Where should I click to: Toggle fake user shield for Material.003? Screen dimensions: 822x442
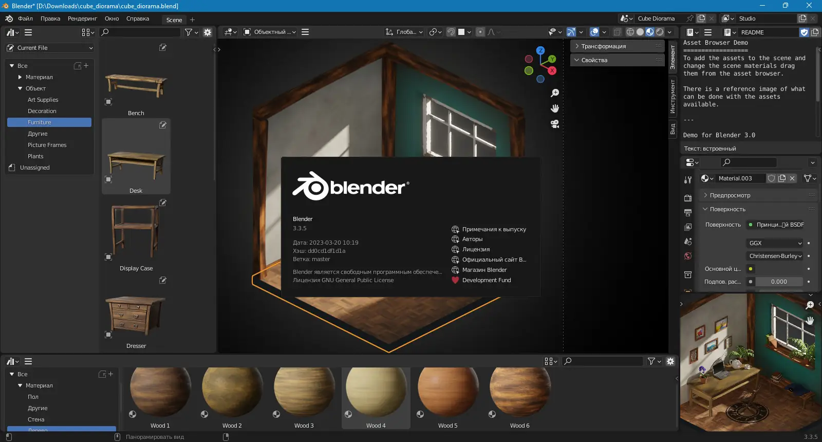click(772, 178)
